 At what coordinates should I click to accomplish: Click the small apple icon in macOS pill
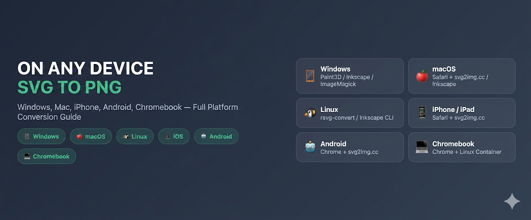pos(79,136)
